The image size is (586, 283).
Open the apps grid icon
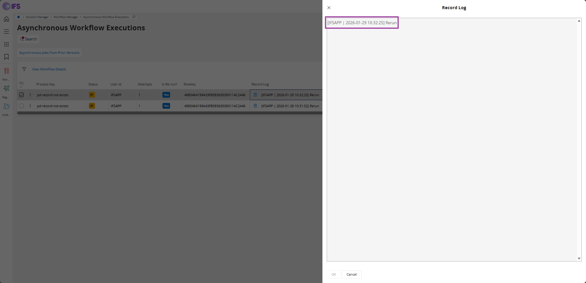click(x=6, y=44)
